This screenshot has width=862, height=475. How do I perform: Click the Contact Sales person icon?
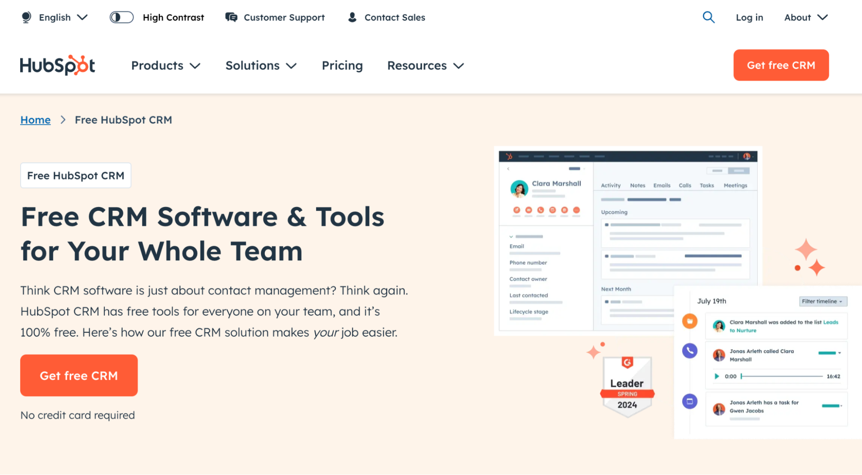[x=352, y=17]
